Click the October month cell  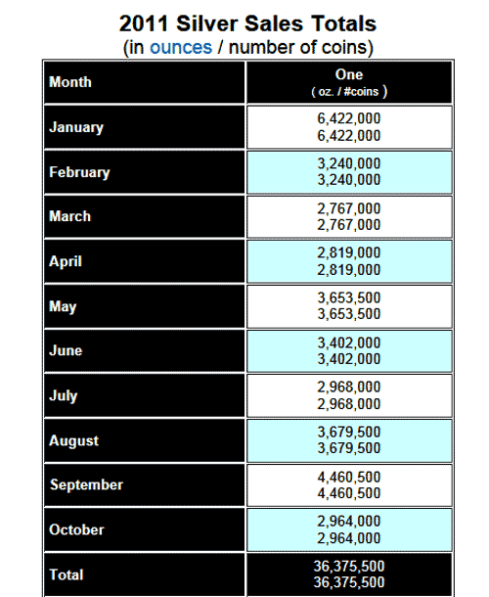[x=144, y=530]
